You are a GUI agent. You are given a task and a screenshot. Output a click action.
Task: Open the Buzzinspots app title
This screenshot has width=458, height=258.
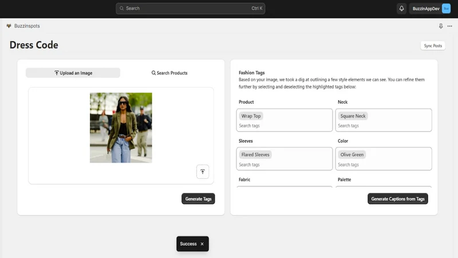pyautogui.click(x=27, y=26)
